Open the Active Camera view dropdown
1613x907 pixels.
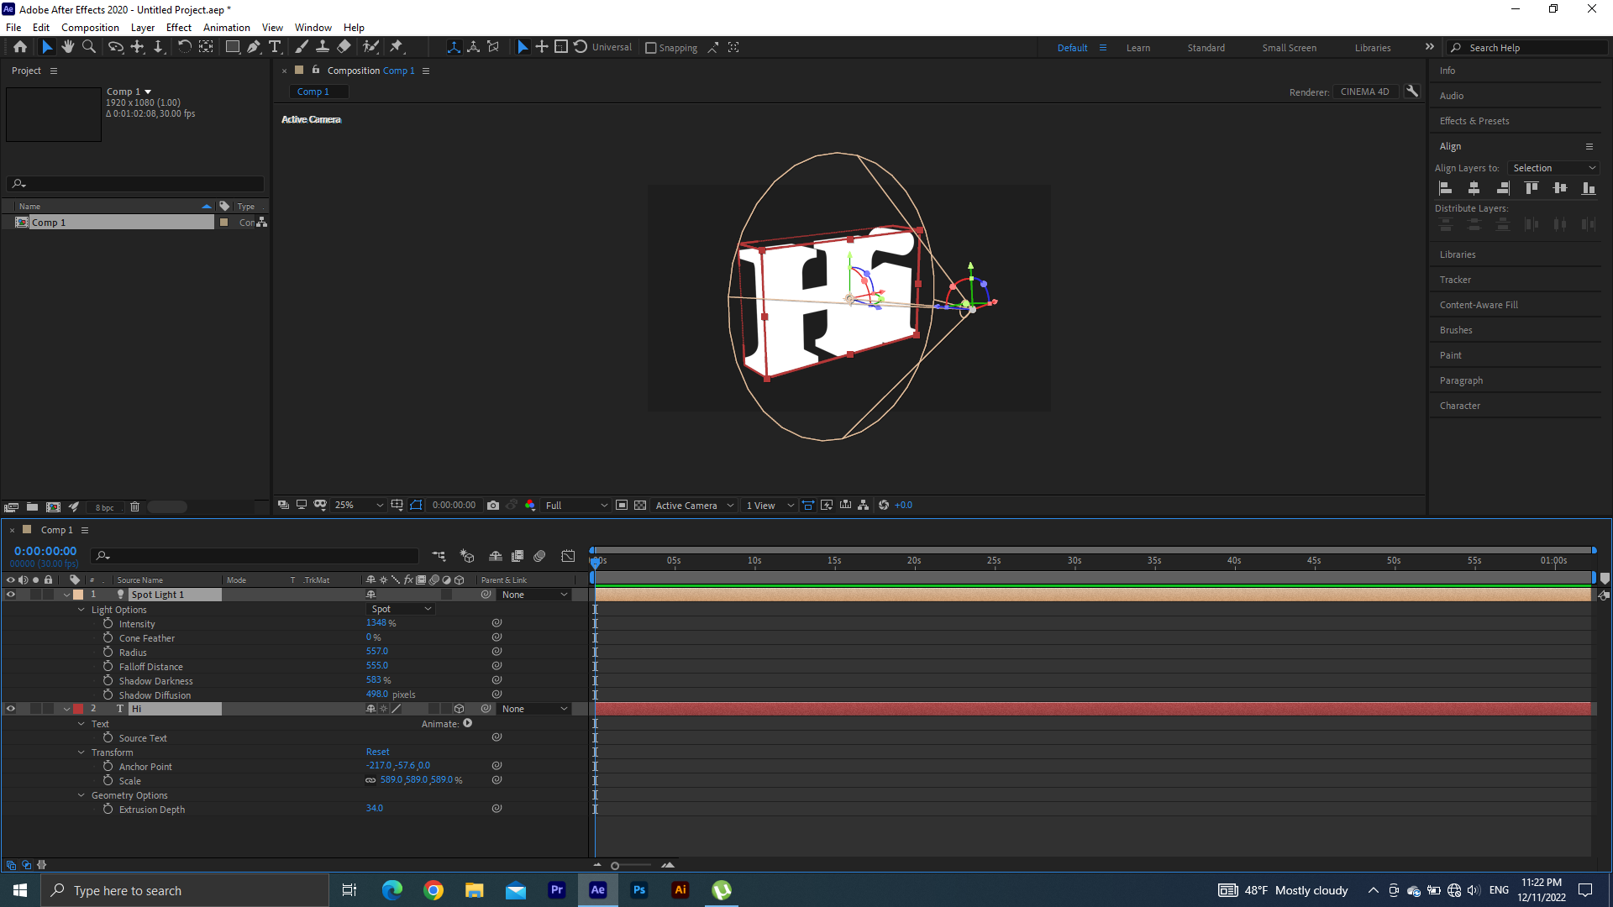click(x=694, y=505)
